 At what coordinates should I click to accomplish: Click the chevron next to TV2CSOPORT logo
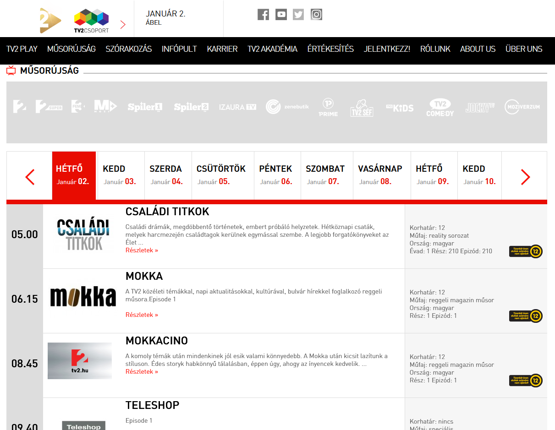click(122, 24)
